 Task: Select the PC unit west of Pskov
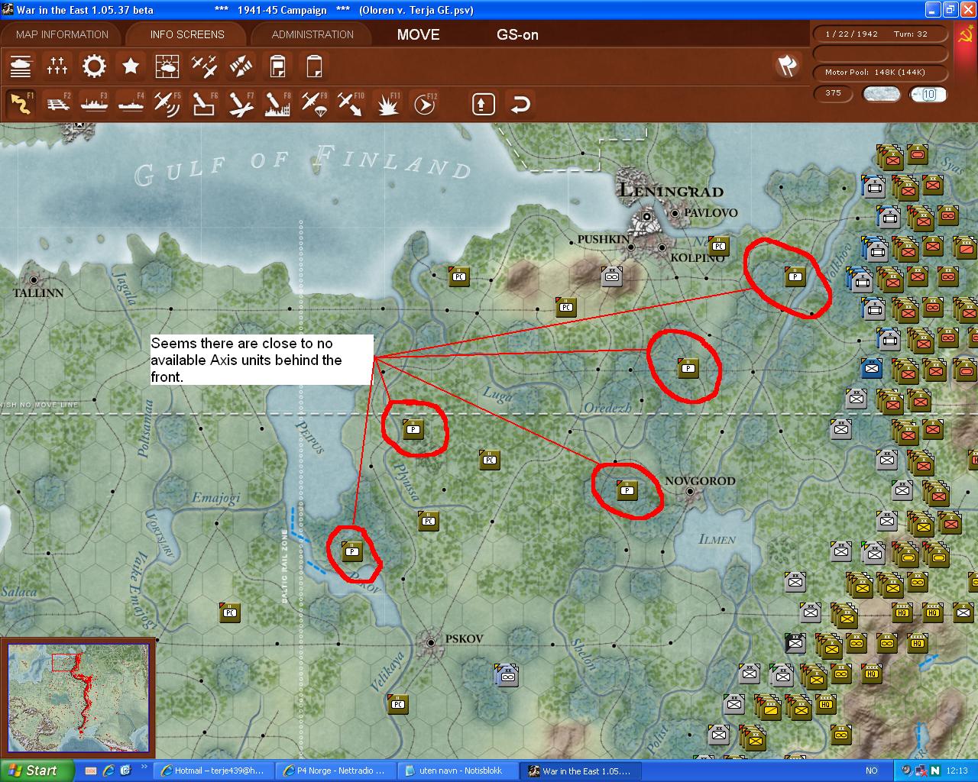click(x=230, y=612)
